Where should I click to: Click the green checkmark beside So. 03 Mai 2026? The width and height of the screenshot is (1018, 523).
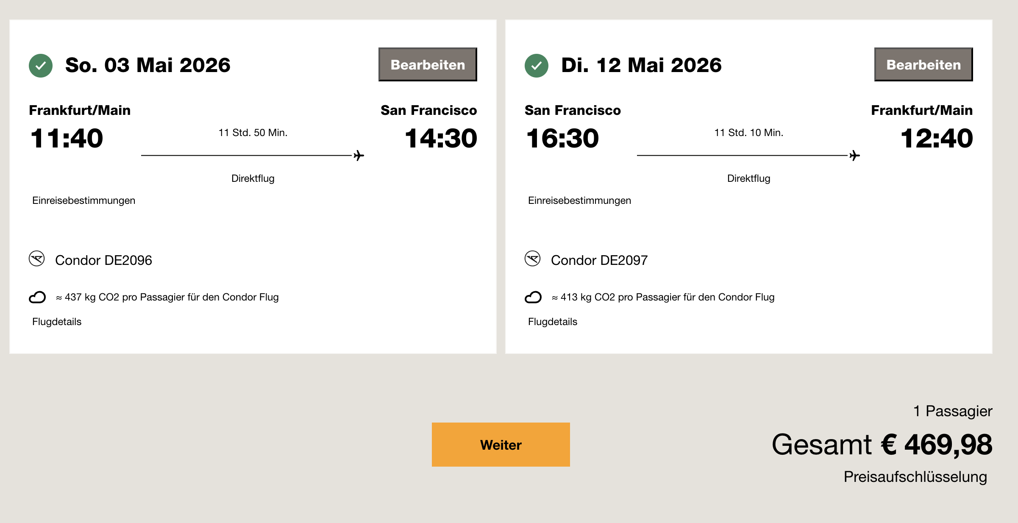(41, 66)
